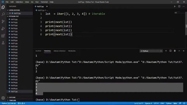Viewport: 187px width, 105px height.
Task: Split the terminal panel
Action: [170, 51]
